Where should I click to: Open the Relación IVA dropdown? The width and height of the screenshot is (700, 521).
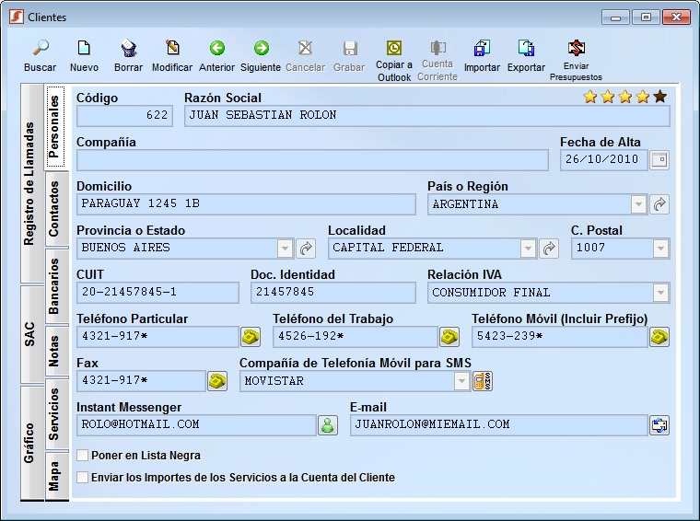coord(660,293)
